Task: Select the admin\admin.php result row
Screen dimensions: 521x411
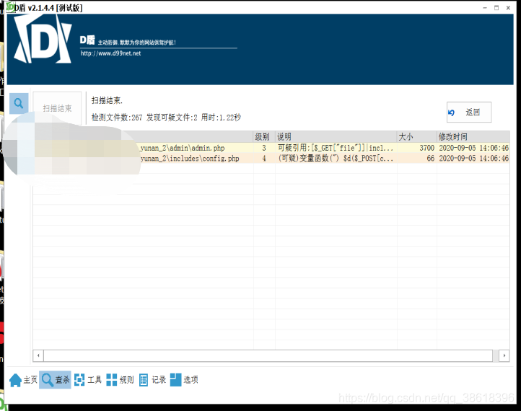Action: tap(271, 148)
